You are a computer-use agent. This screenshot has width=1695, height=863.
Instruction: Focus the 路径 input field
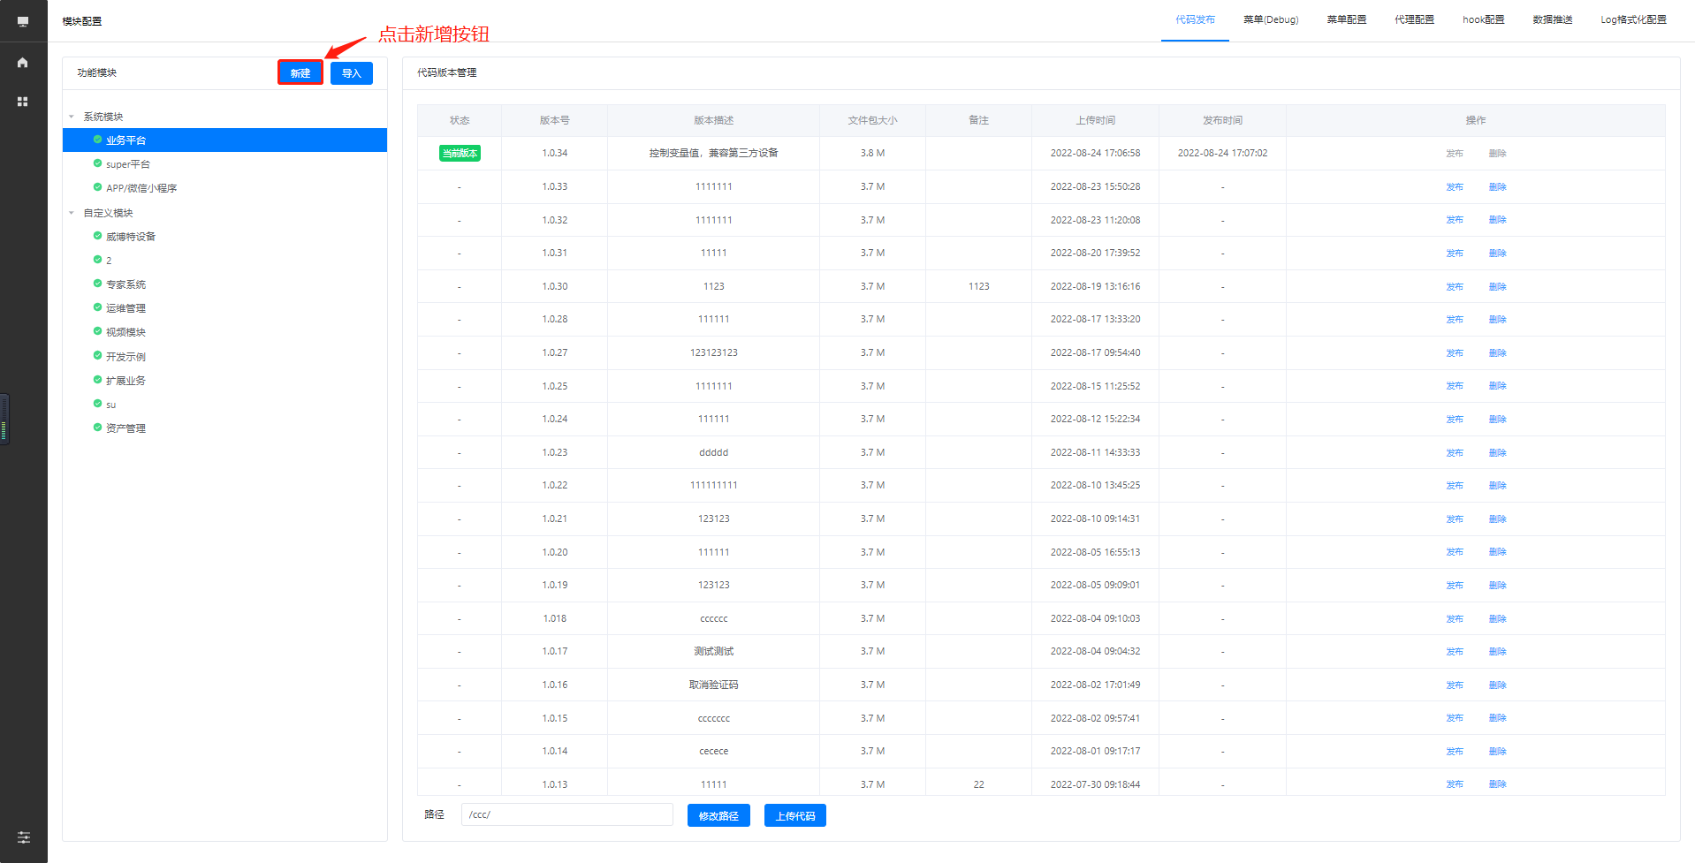566,814
